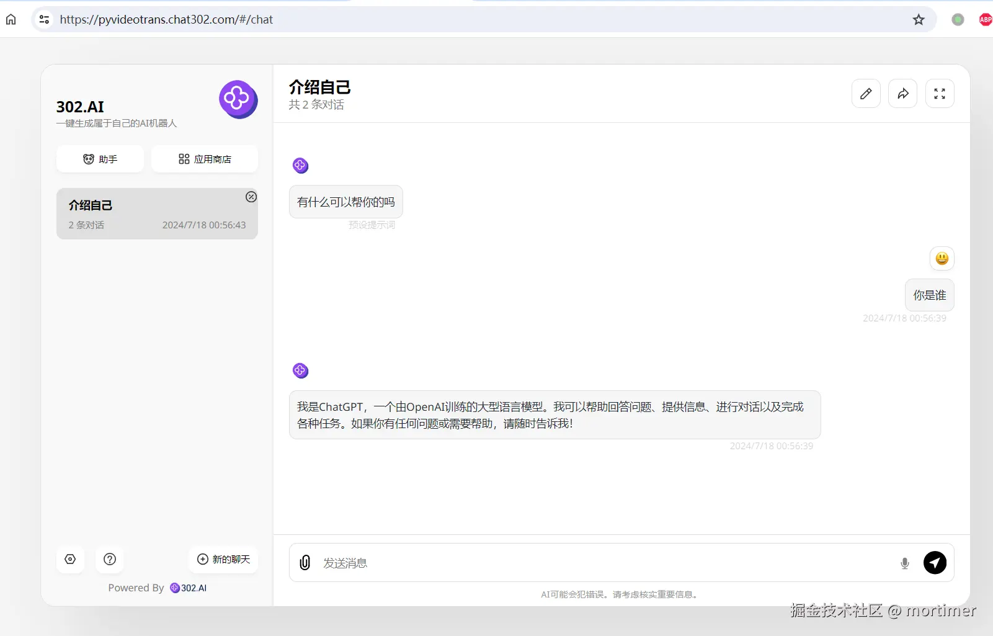993x636 pixels.
Task: Open settings hexagon icon in sidebar
Action: click(x=70, y=559)
